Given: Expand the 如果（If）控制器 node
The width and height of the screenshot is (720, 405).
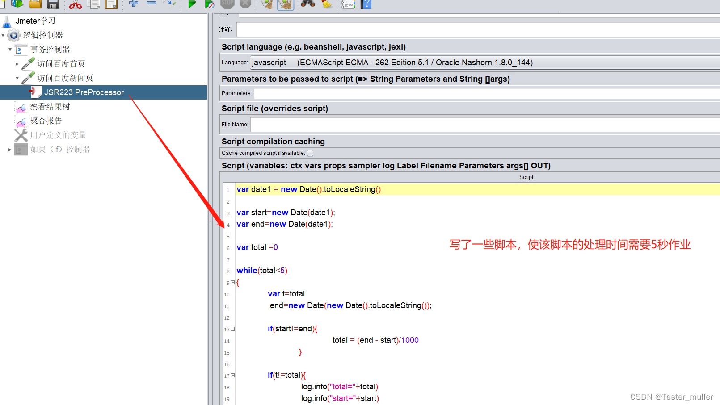Looking at the screenshot, I should pyautogui.click(x=10, y=150).
